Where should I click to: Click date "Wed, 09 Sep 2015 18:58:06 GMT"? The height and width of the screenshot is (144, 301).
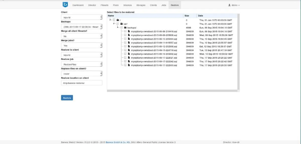click(x=216, y=35)
